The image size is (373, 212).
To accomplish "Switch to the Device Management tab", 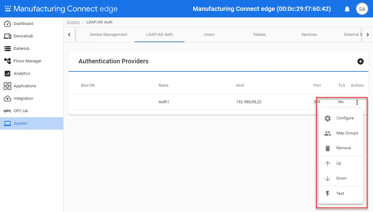I will coord(108,35).
